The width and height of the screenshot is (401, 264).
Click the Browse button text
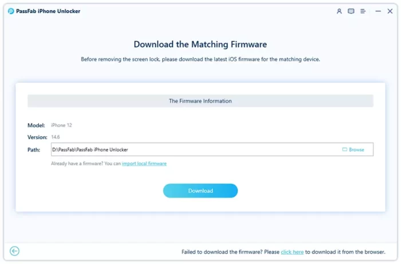point(356,150)
